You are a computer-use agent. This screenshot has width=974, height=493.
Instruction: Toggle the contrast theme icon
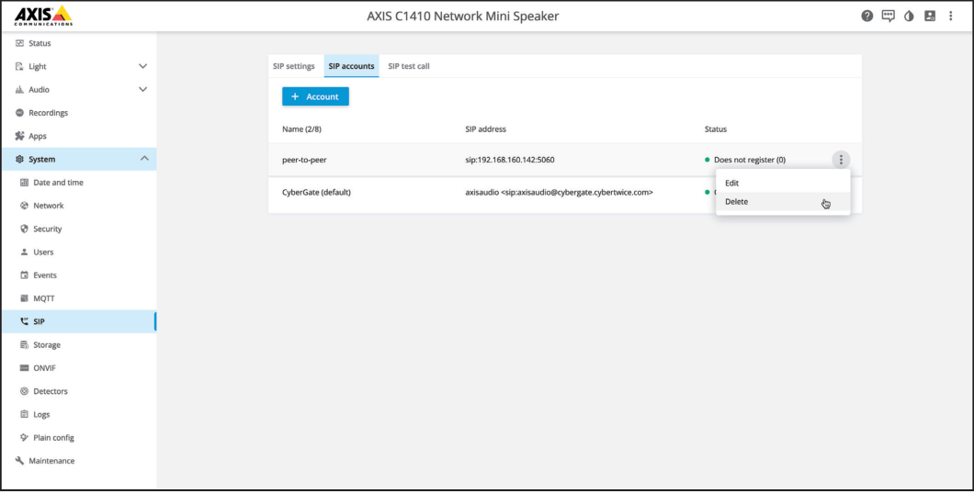909,16
